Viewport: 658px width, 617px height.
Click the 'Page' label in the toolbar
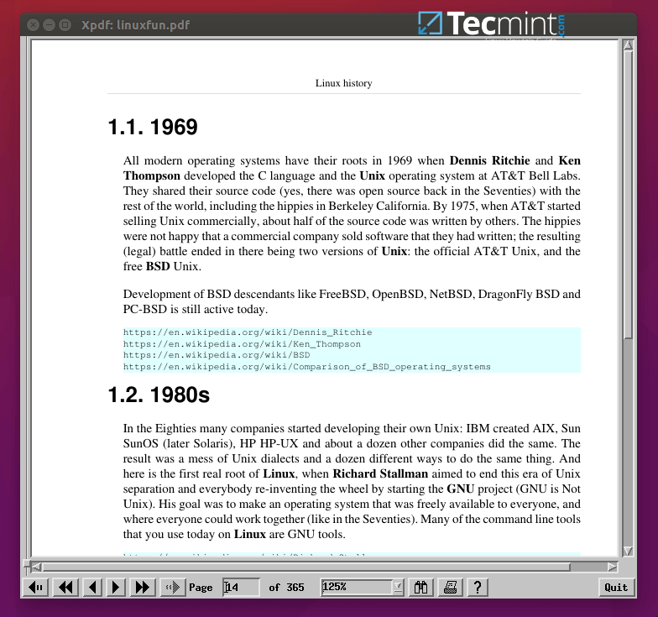point(201,588)
